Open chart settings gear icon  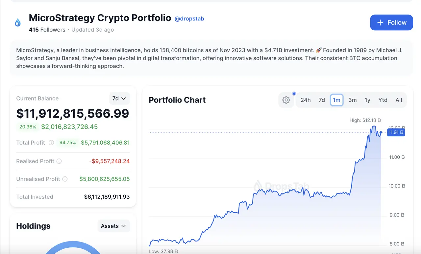tap(286, 100)
